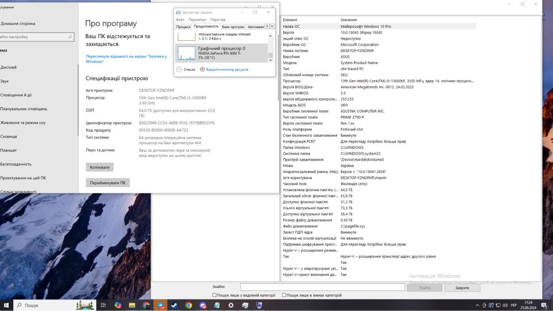Click the Закрити button in System Information
The width and height of the screenshot is (553, 311).
[x=462, y=288]
